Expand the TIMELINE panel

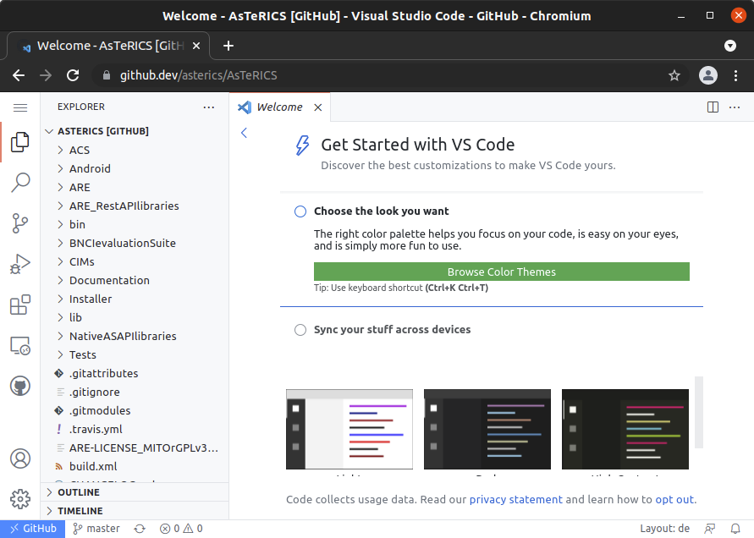point(135,511)
